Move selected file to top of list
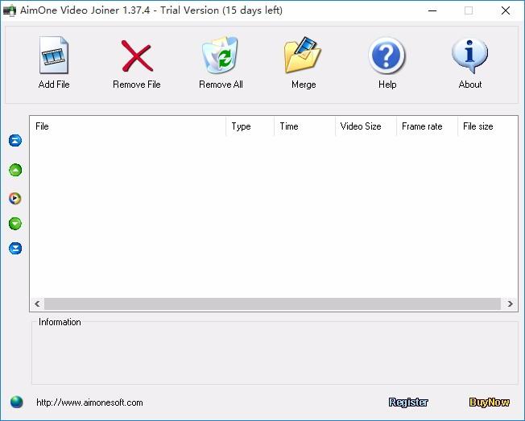The height and width of the screenshot is (421, 525). [x=15, y=141]
